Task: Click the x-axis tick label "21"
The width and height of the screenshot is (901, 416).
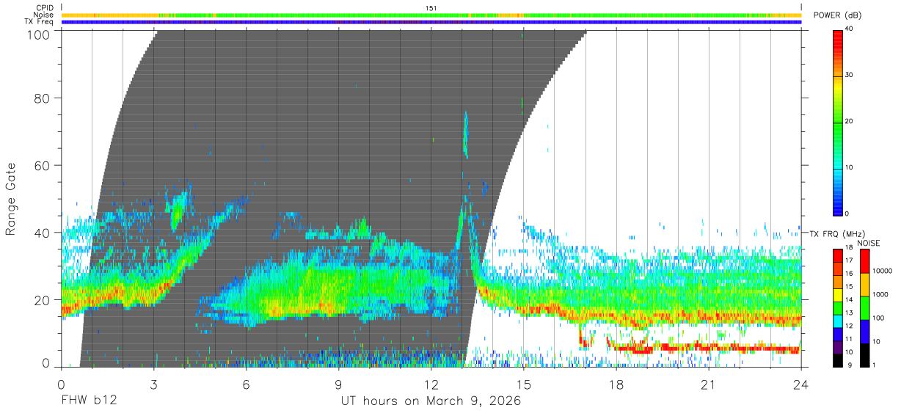Action: click(x=709, y=384)
